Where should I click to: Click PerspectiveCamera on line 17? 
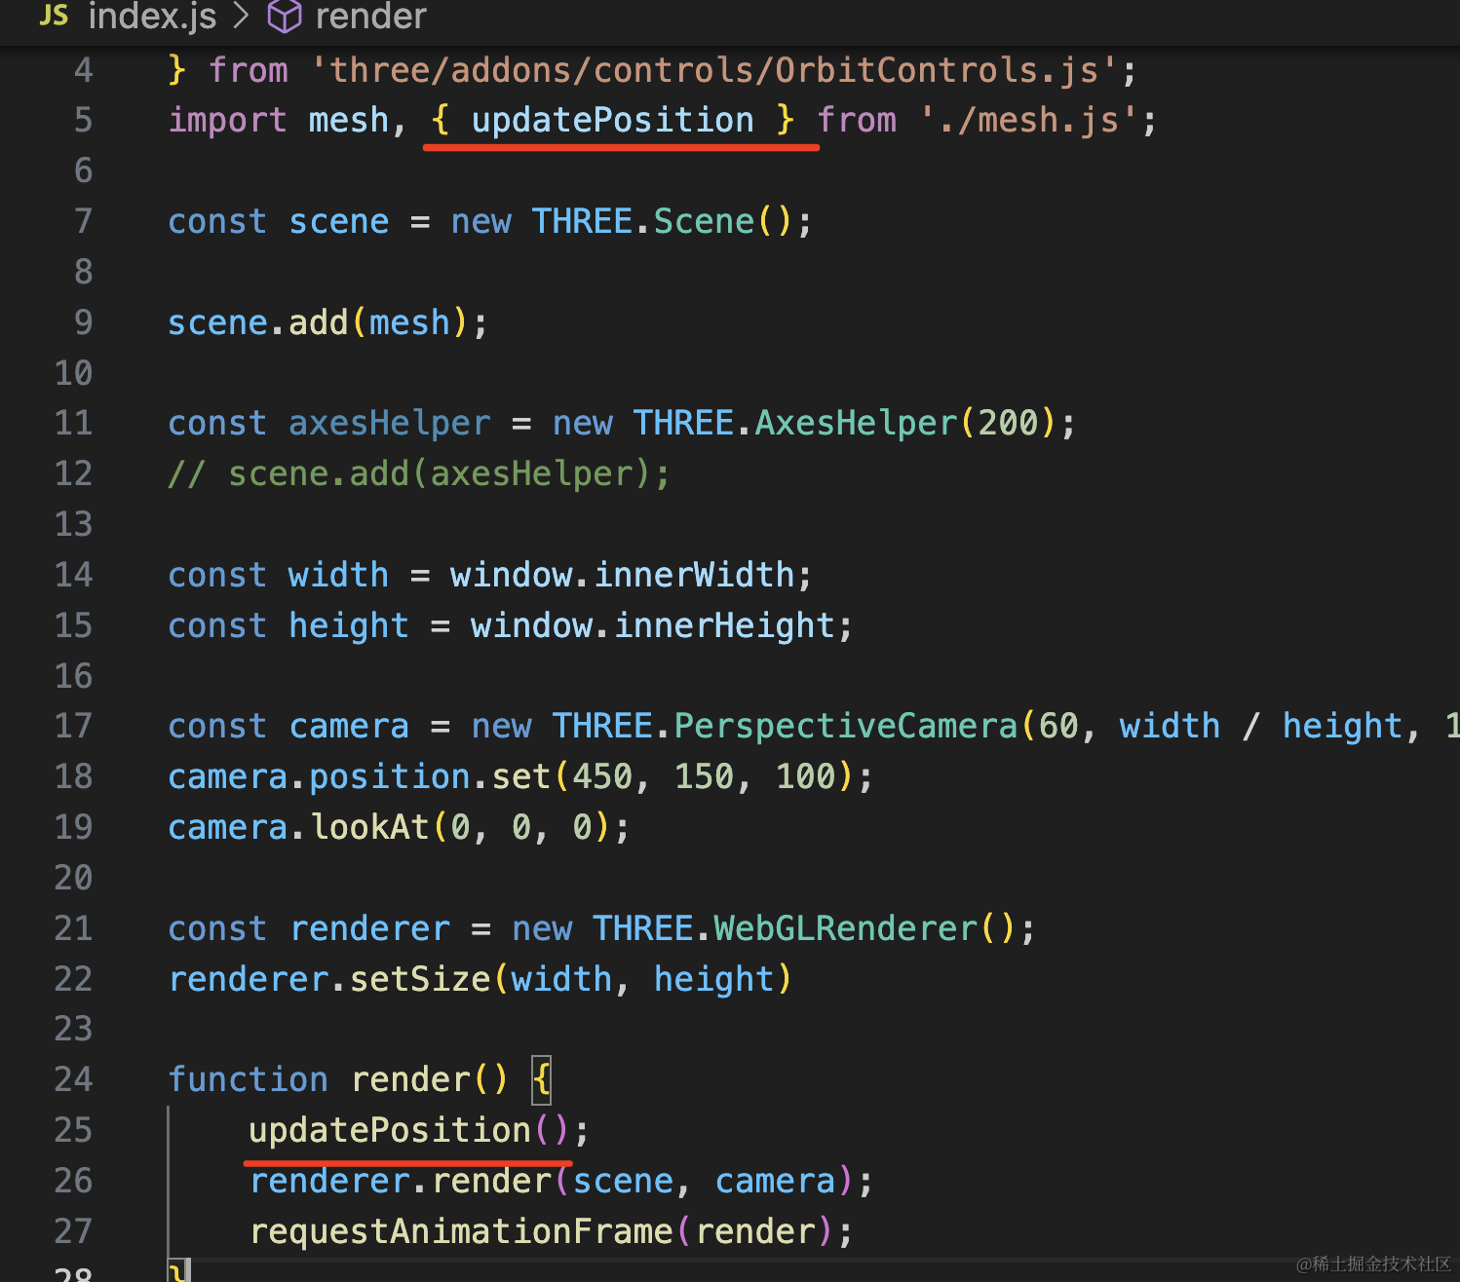pos(846,726)
